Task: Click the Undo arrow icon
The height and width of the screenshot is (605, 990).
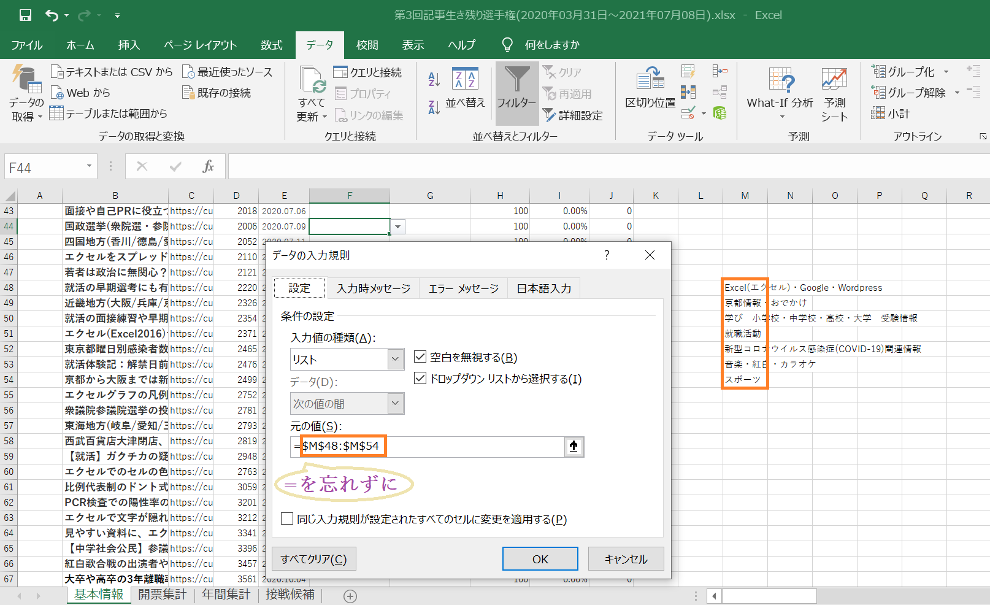Action: [x=52, y=15]
